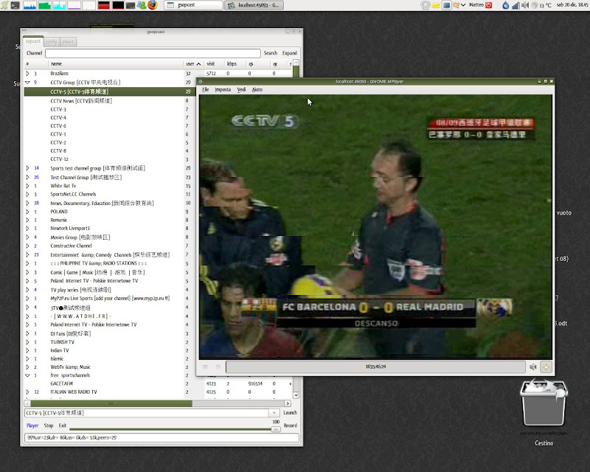Select the CCTV-3 channel

point(110,110)
